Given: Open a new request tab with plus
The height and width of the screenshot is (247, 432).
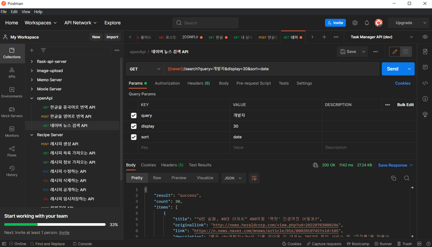Looking at the screenshot, I should click(x=324, y=37).
